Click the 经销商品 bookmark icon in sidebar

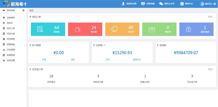click(x=4, y=18)
